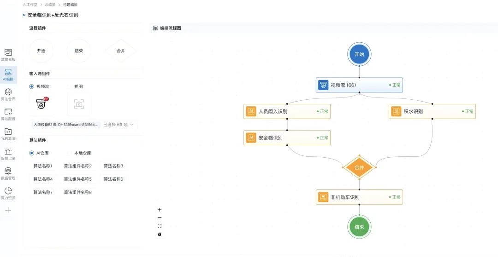Click the zoom out minus on canvas
Viewport: 498px width, 257px height.
coord(160,218)
